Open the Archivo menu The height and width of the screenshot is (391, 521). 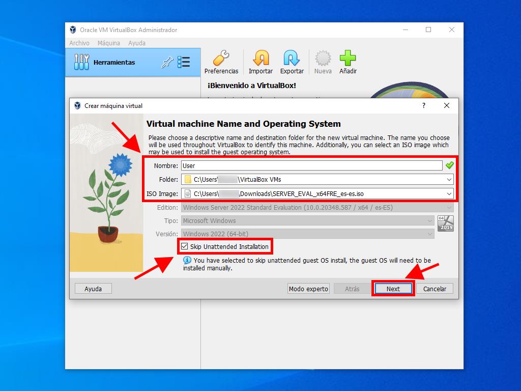click(x=79, y=43)
